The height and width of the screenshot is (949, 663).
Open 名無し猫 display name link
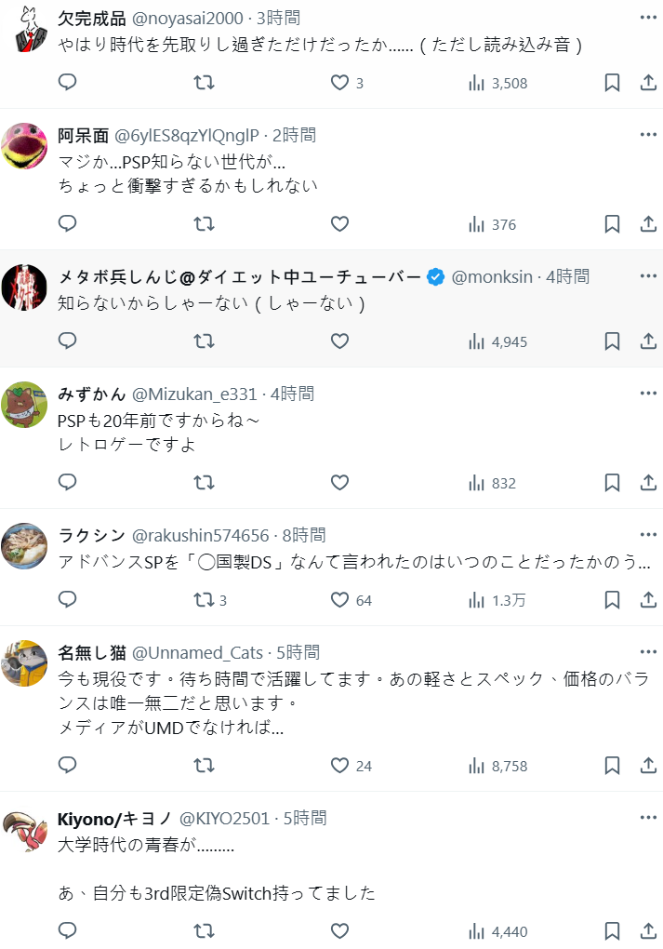(91, 652)
